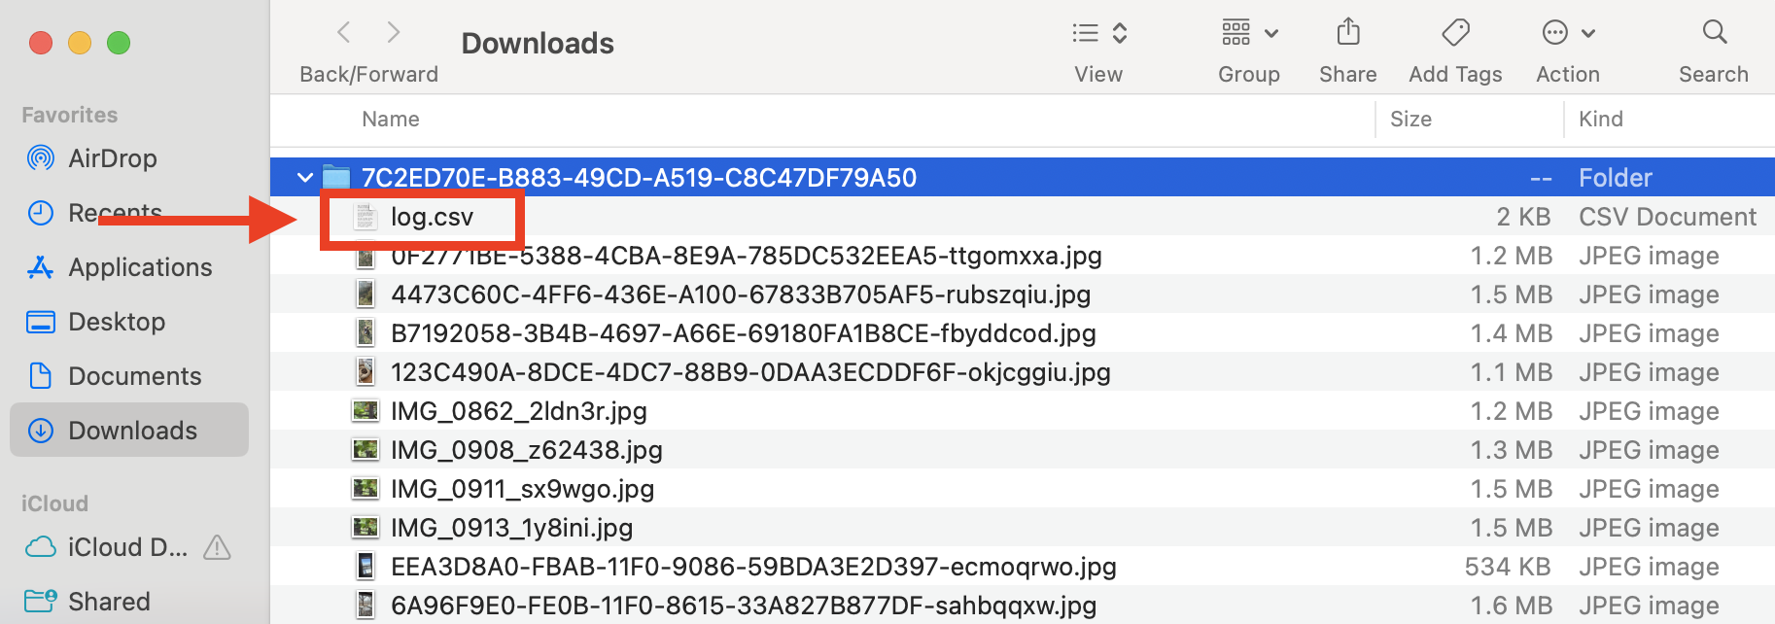Click the Back navigation arrow

pos(343,32)
